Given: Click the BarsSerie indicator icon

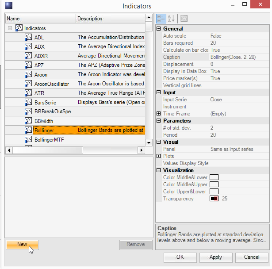Looking at the screenshot, I should pyautogui.click(x=28, y=102).
